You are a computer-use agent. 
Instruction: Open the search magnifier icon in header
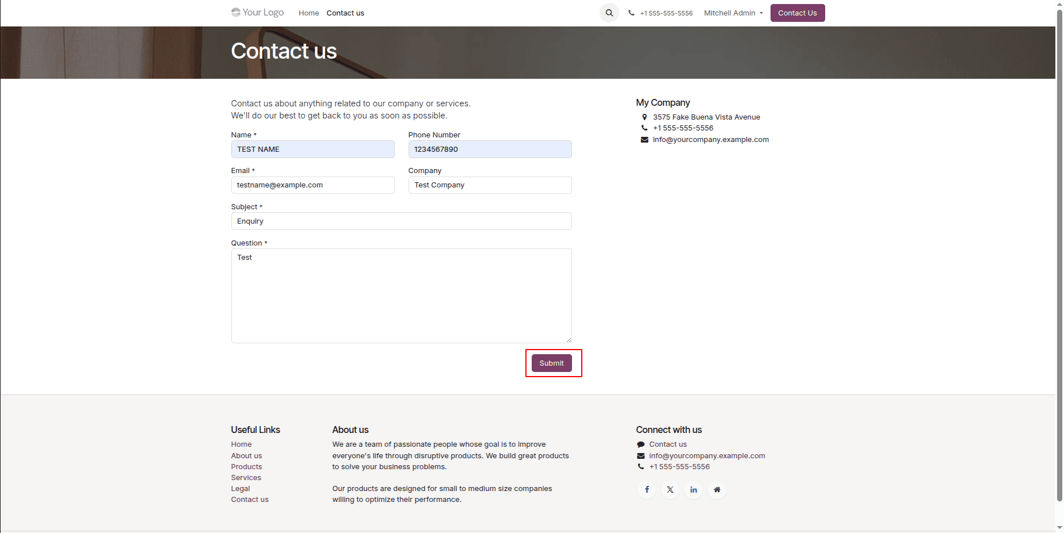[609, 13]
